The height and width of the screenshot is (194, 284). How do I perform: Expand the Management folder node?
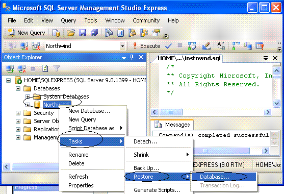point(18,137)
